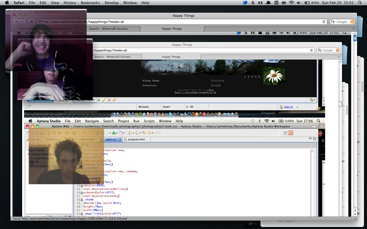The image size is (367, 229).
Task: Open the 64% battery status menu
Action: 312,3
